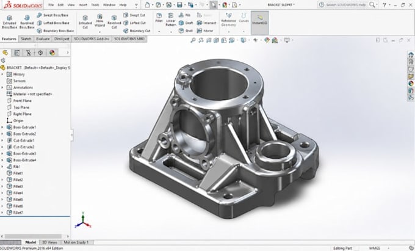Click the Mirror tool
Viewport: 415px width, 251px height.
point(205,31)
